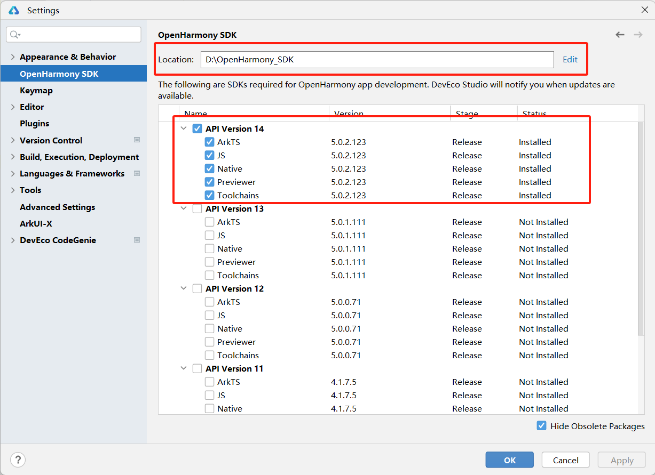
Task: Collapse the API Version 12 group
Action: [184, 288]
